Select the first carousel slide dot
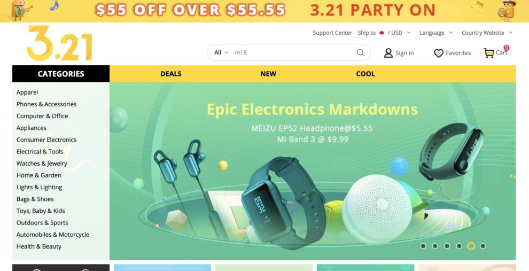 (x=423, y=246)
